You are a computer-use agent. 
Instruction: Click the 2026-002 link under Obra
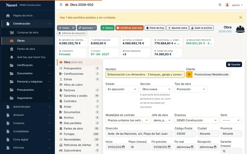coord(225,32)
